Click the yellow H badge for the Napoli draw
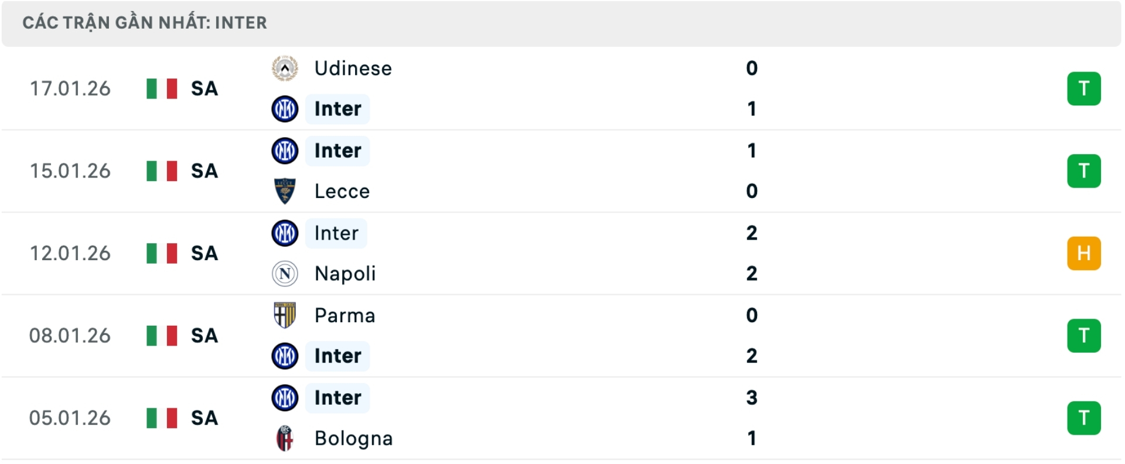The image size is (1125, 464). (1085, 253)
